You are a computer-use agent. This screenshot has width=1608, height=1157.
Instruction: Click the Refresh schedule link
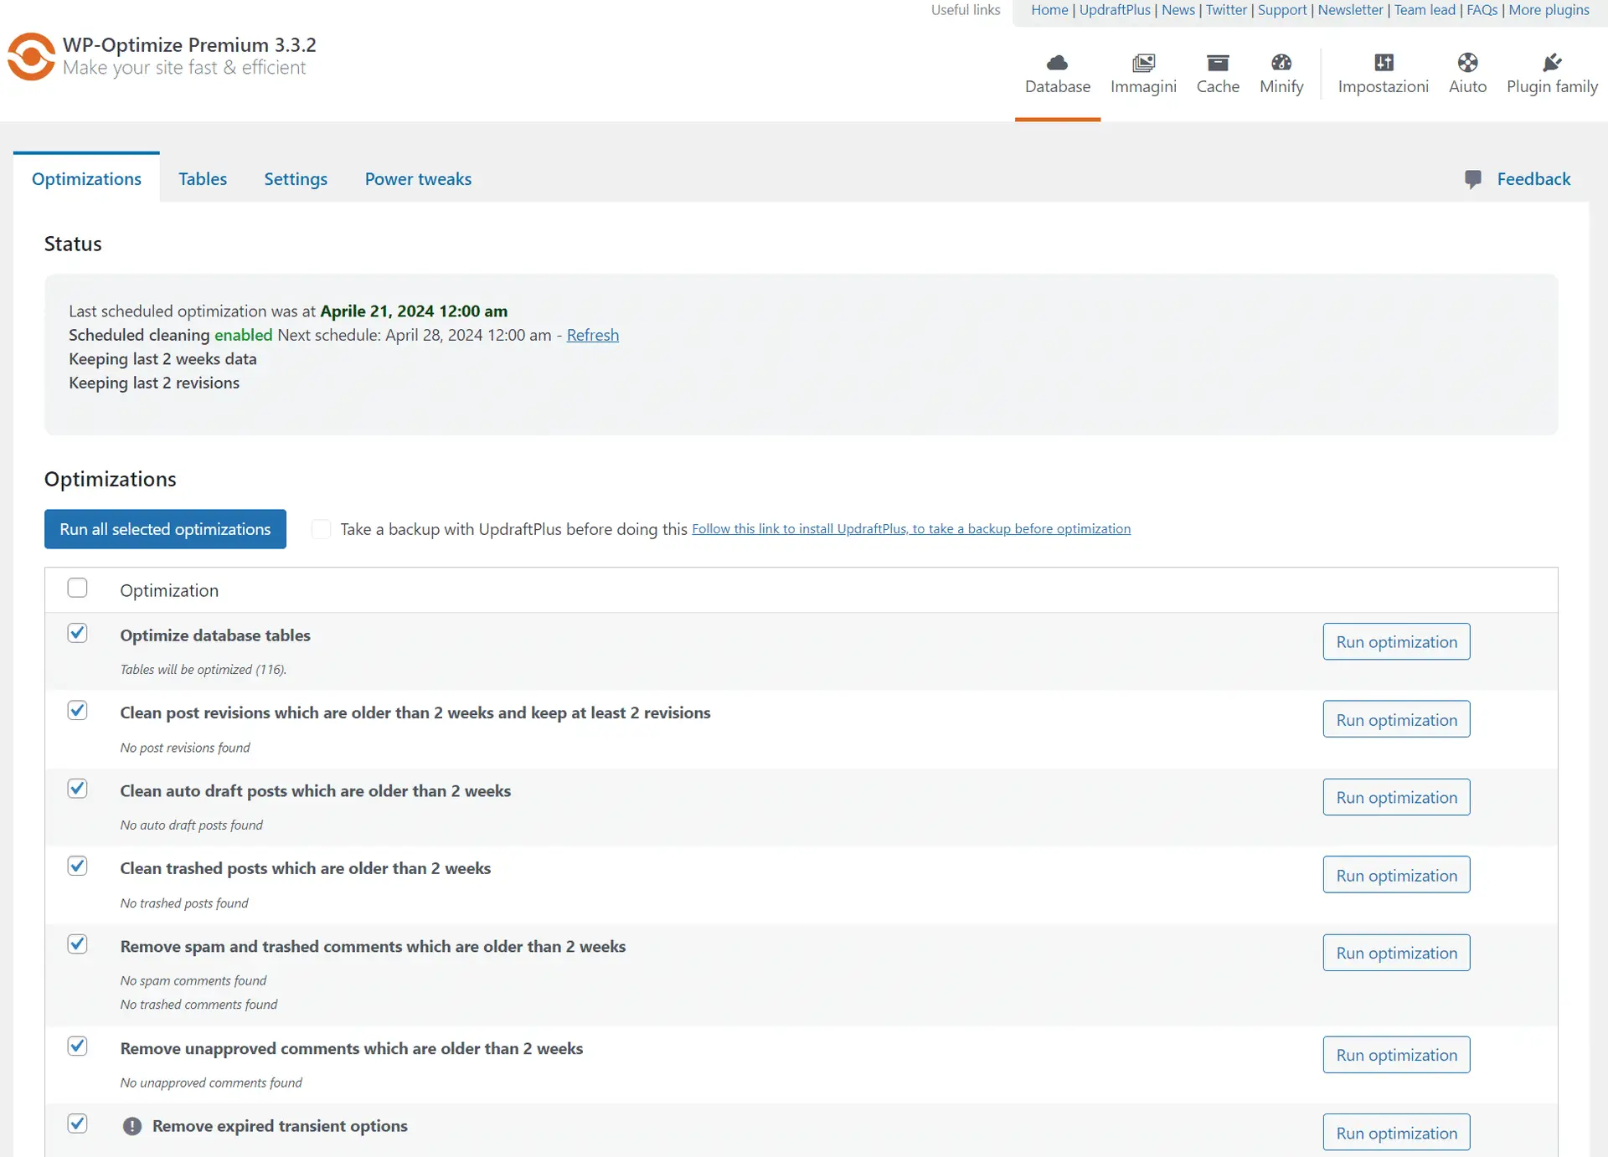[592, 335]
